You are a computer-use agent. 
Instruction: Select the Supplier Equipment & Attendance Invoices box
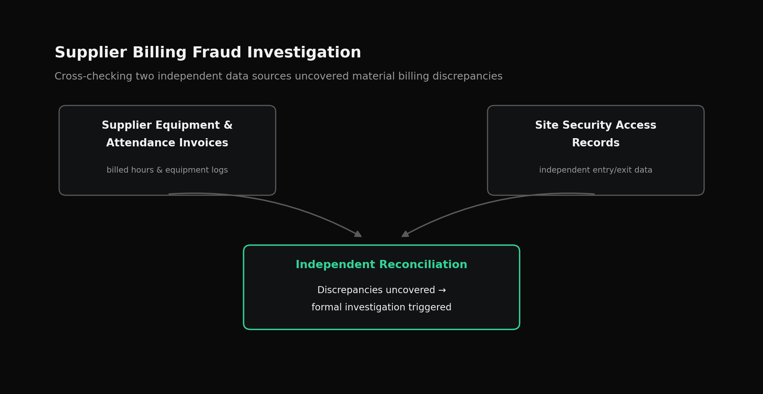point(167,150)
